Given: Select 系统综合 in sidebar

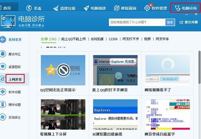Looking at the screenshot, I should coord(15,117).
